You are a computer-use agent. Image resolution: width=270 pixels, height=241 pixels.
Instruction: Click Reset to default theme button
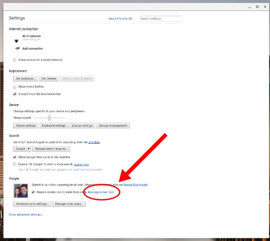pos(77,78)
